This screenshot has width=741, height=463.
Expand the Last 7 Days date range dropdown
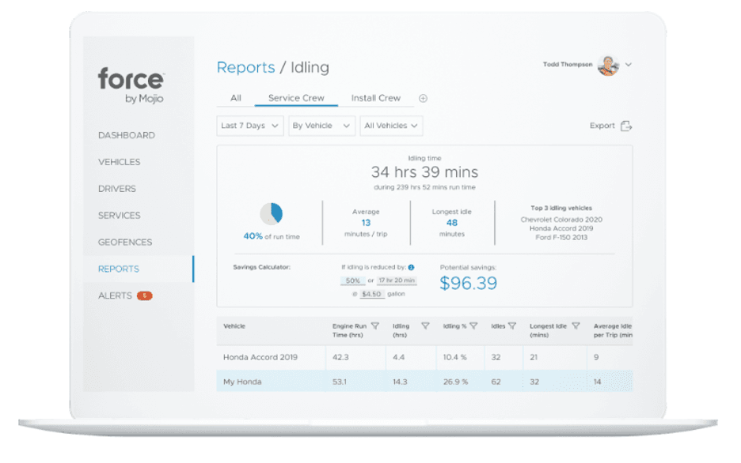pyautogui.click(x=249, y=126)
